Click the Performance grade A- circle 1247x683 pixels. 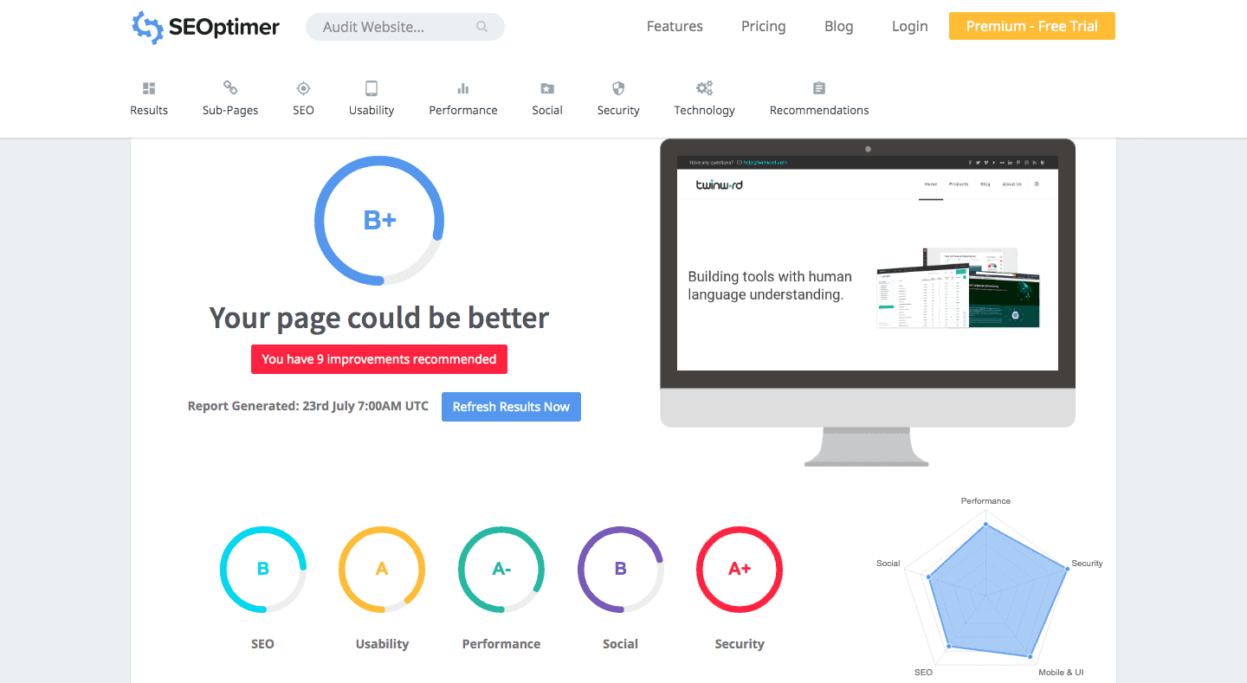tap(501, 570)
